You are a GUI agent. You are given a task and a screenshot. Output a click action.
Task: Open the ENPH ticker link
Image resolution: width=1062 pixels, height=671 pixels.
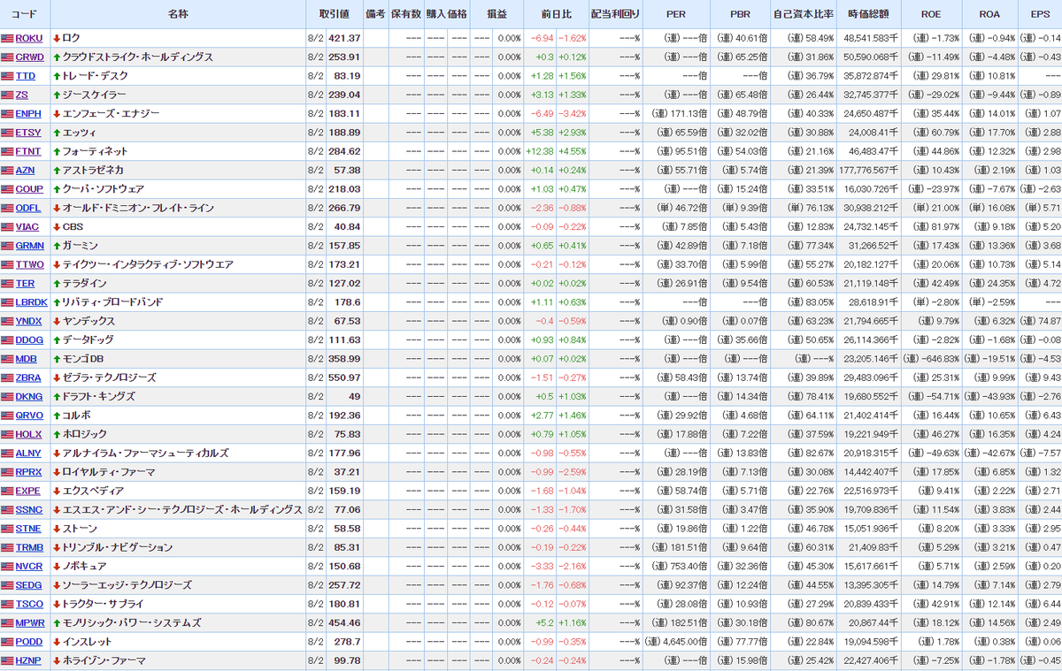point(28,114)
